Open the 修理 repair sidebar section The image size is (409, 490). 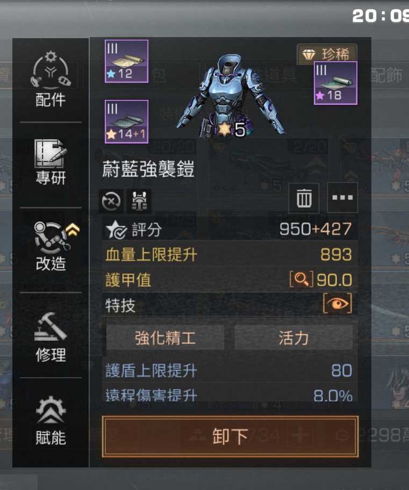tap(51, 337)
